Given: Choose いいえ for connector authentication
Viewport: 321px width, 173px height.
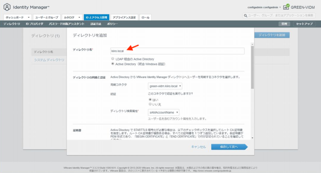Looking at the screenshot, I should point(150,104).
